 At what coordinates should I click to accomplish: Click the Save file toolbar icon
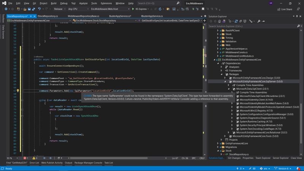pyautogui.click(x=29, y=9)
